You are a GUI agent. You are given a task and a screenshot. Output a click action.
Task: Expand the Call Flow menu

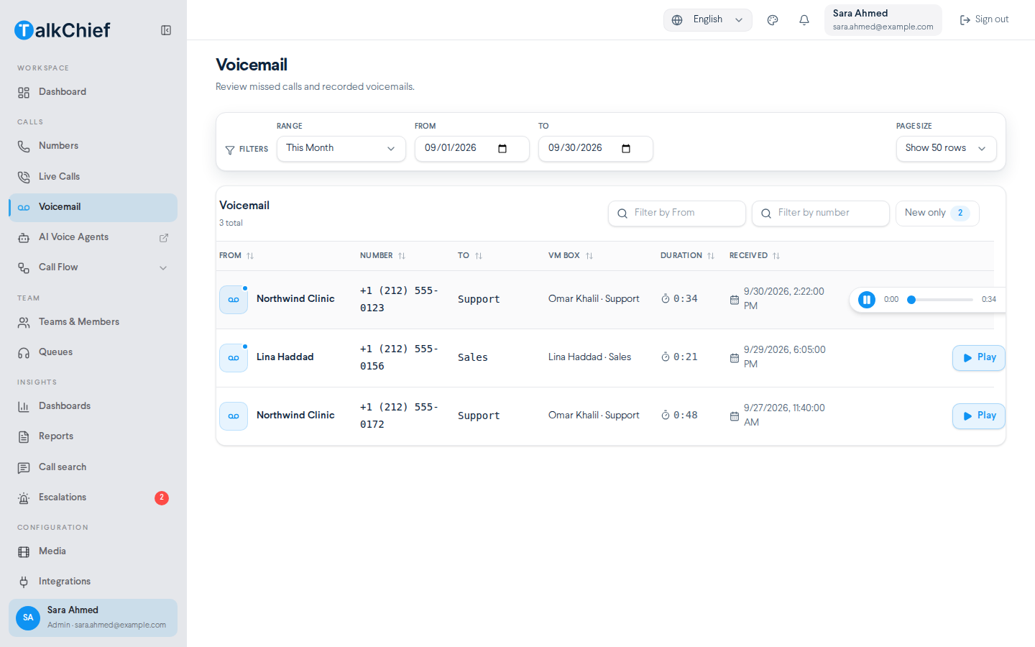[93, 267]
